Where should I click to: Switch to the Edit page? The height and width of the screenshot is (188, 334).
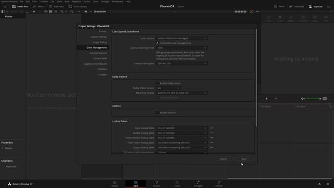pos(136,184)
